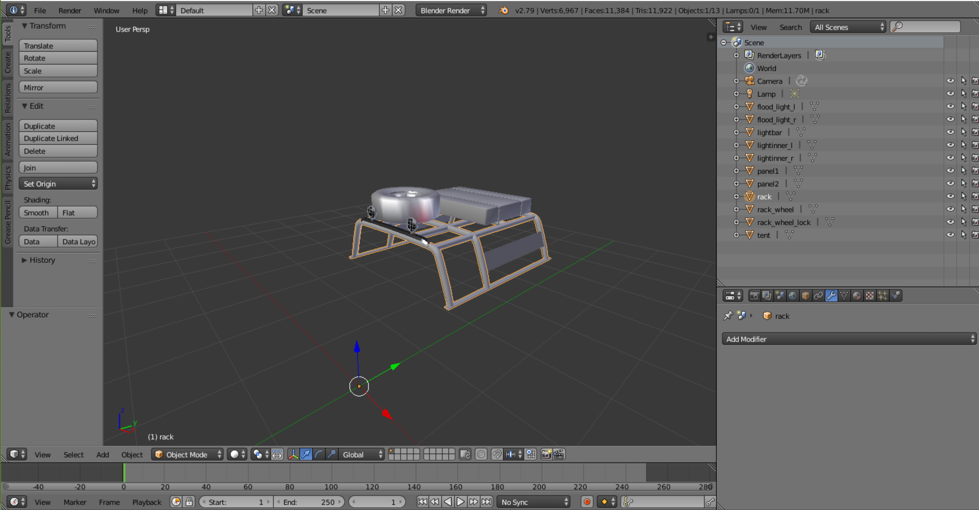This screenshot has width=979, height=510.
Task: Open the File menu
Action: coord(40,10)
